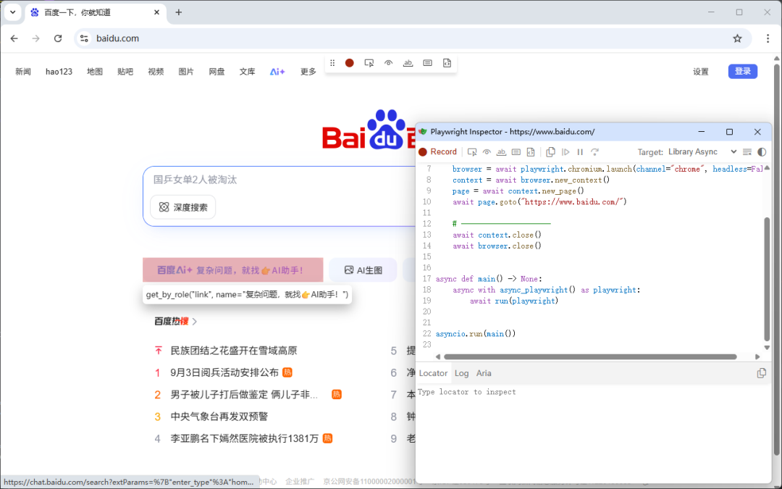782x489 pixels.
Task: Click the code editor horizontal scrollbar
Action: pyautogui.click(x=590, y=356)
